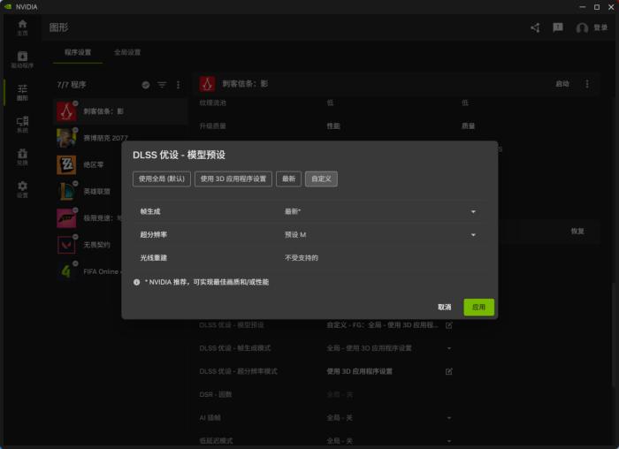Click the 登录 login text
This screenshot has width=619, height=449.
600,27
